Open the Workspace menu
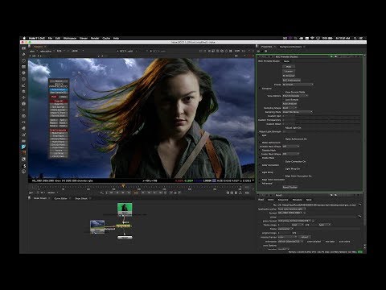The height and width of the screenshot is (290, 386). tap(70, 38)
